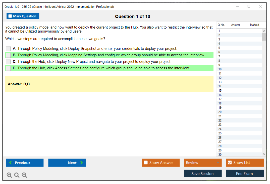Image resolution: width=270 pixels, height=184 pixels.
Task: Click the question list scrollbar down arrow
Action: (264, 154)
